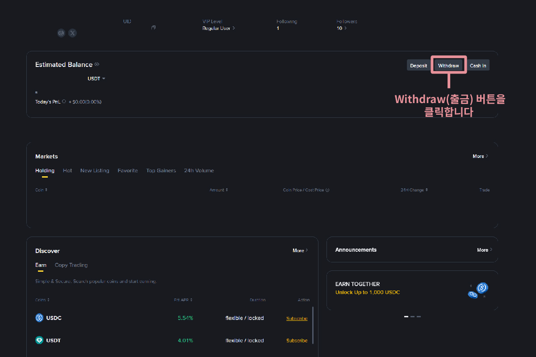Switch to the Top Gainers tab
Image resolution: width=536 pixels, height=357 pixels.
(x=161, y=170)
